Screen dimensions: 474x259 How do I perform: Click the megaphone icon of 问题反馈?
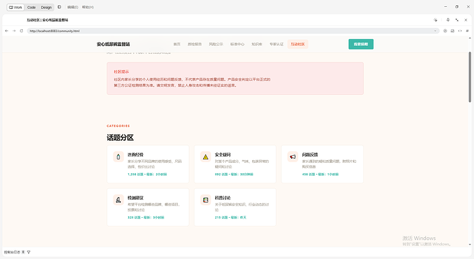pyautogui.click(x=293, y=157)
